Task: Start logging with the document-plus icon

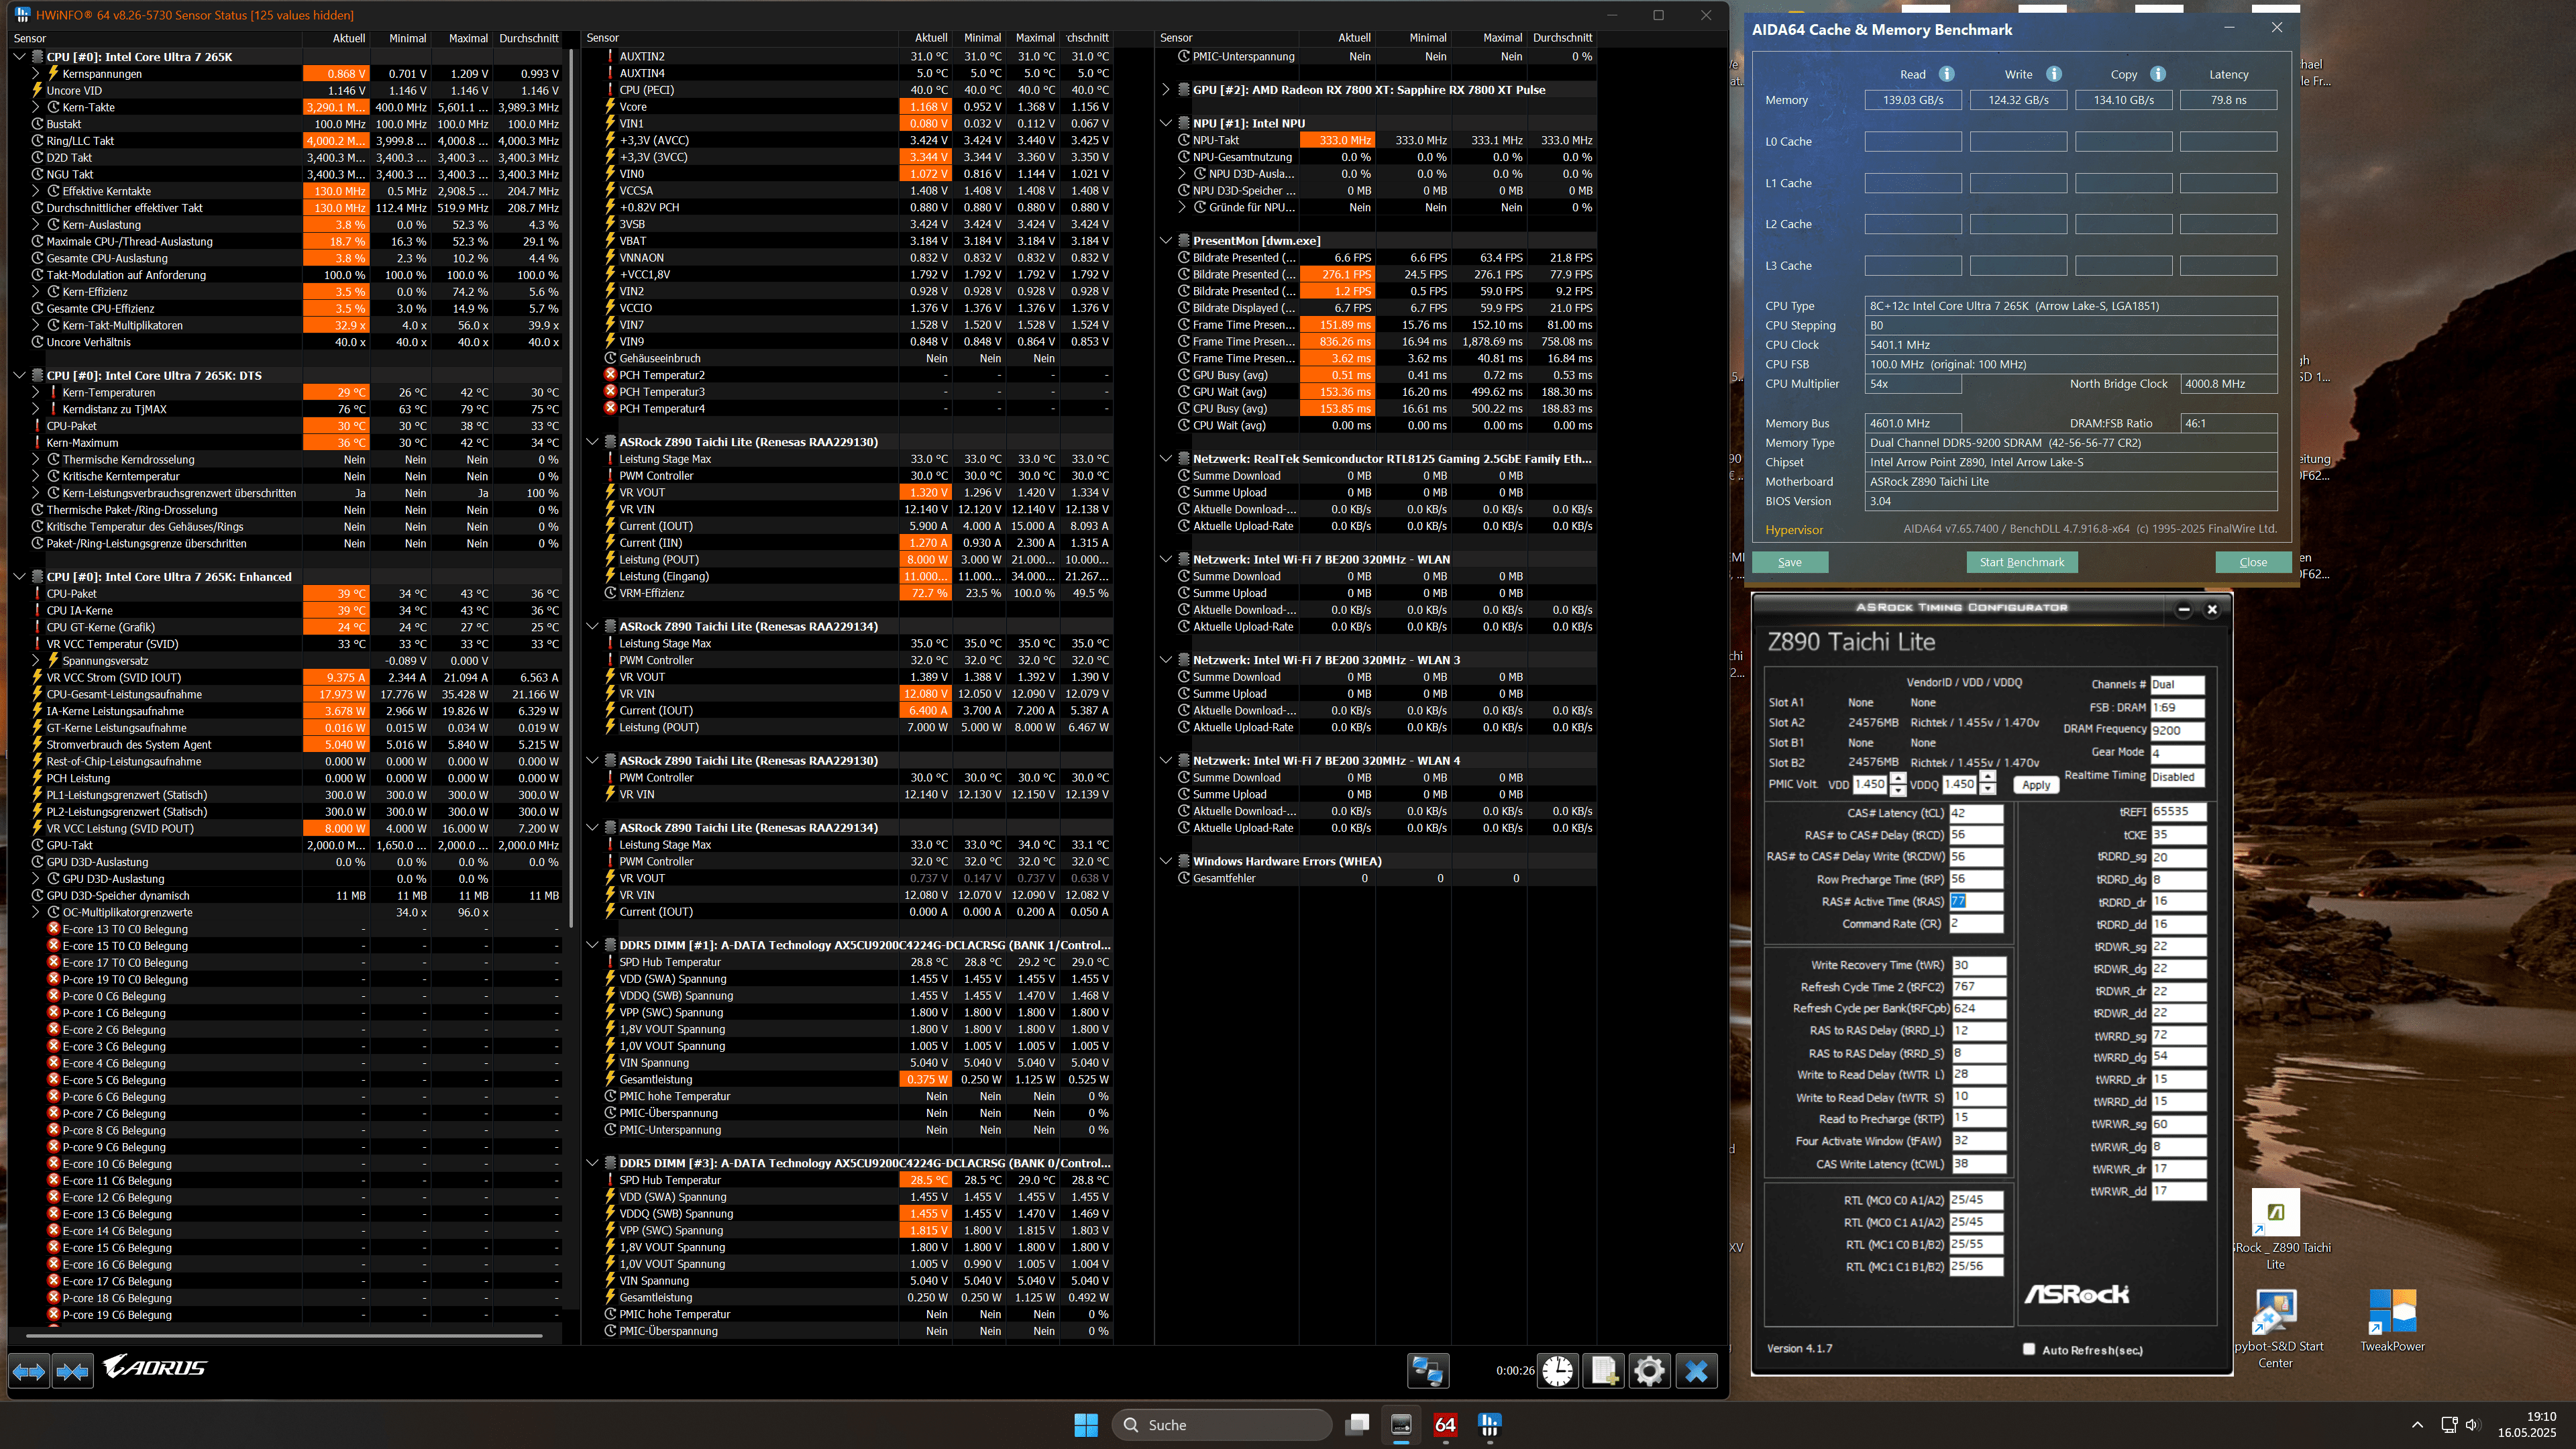Action: click(x=1604, y=1370)
